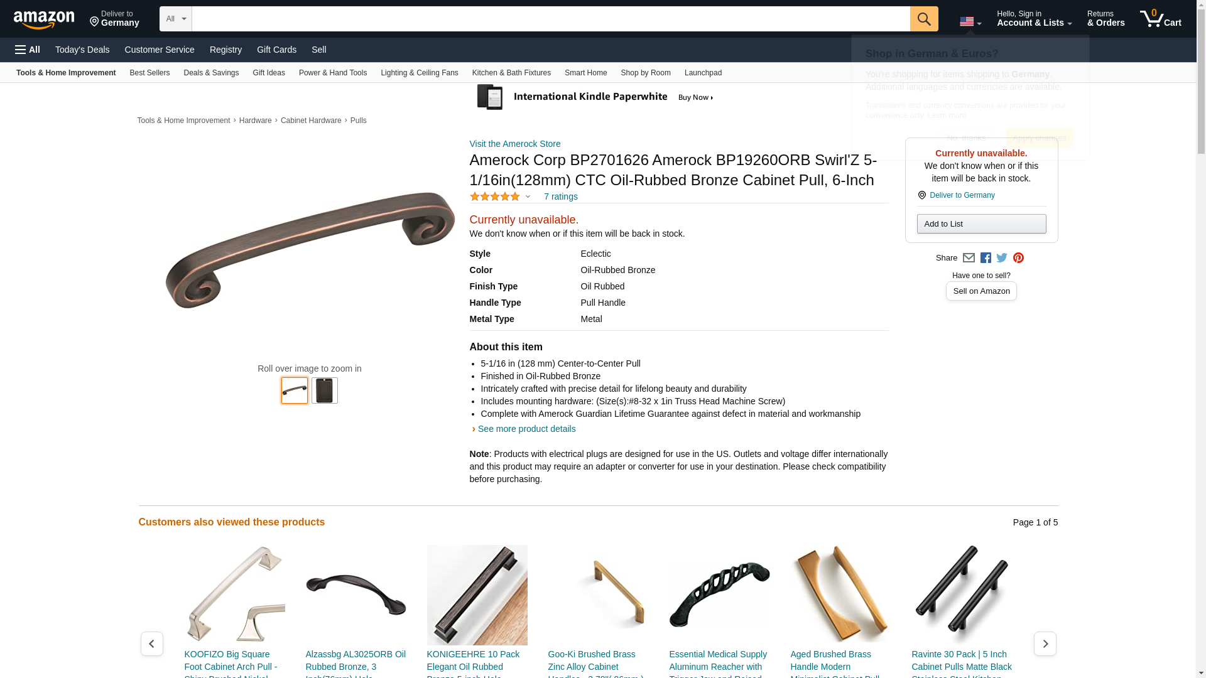Share product on Twitter
The image size is (1206, 678).
[1002, 258]
